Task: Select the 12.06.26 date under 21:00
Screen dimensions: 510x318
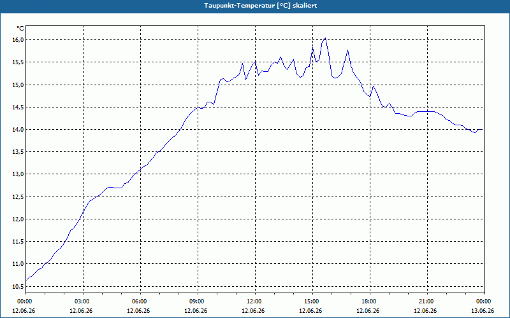Action: coord(425,311)
